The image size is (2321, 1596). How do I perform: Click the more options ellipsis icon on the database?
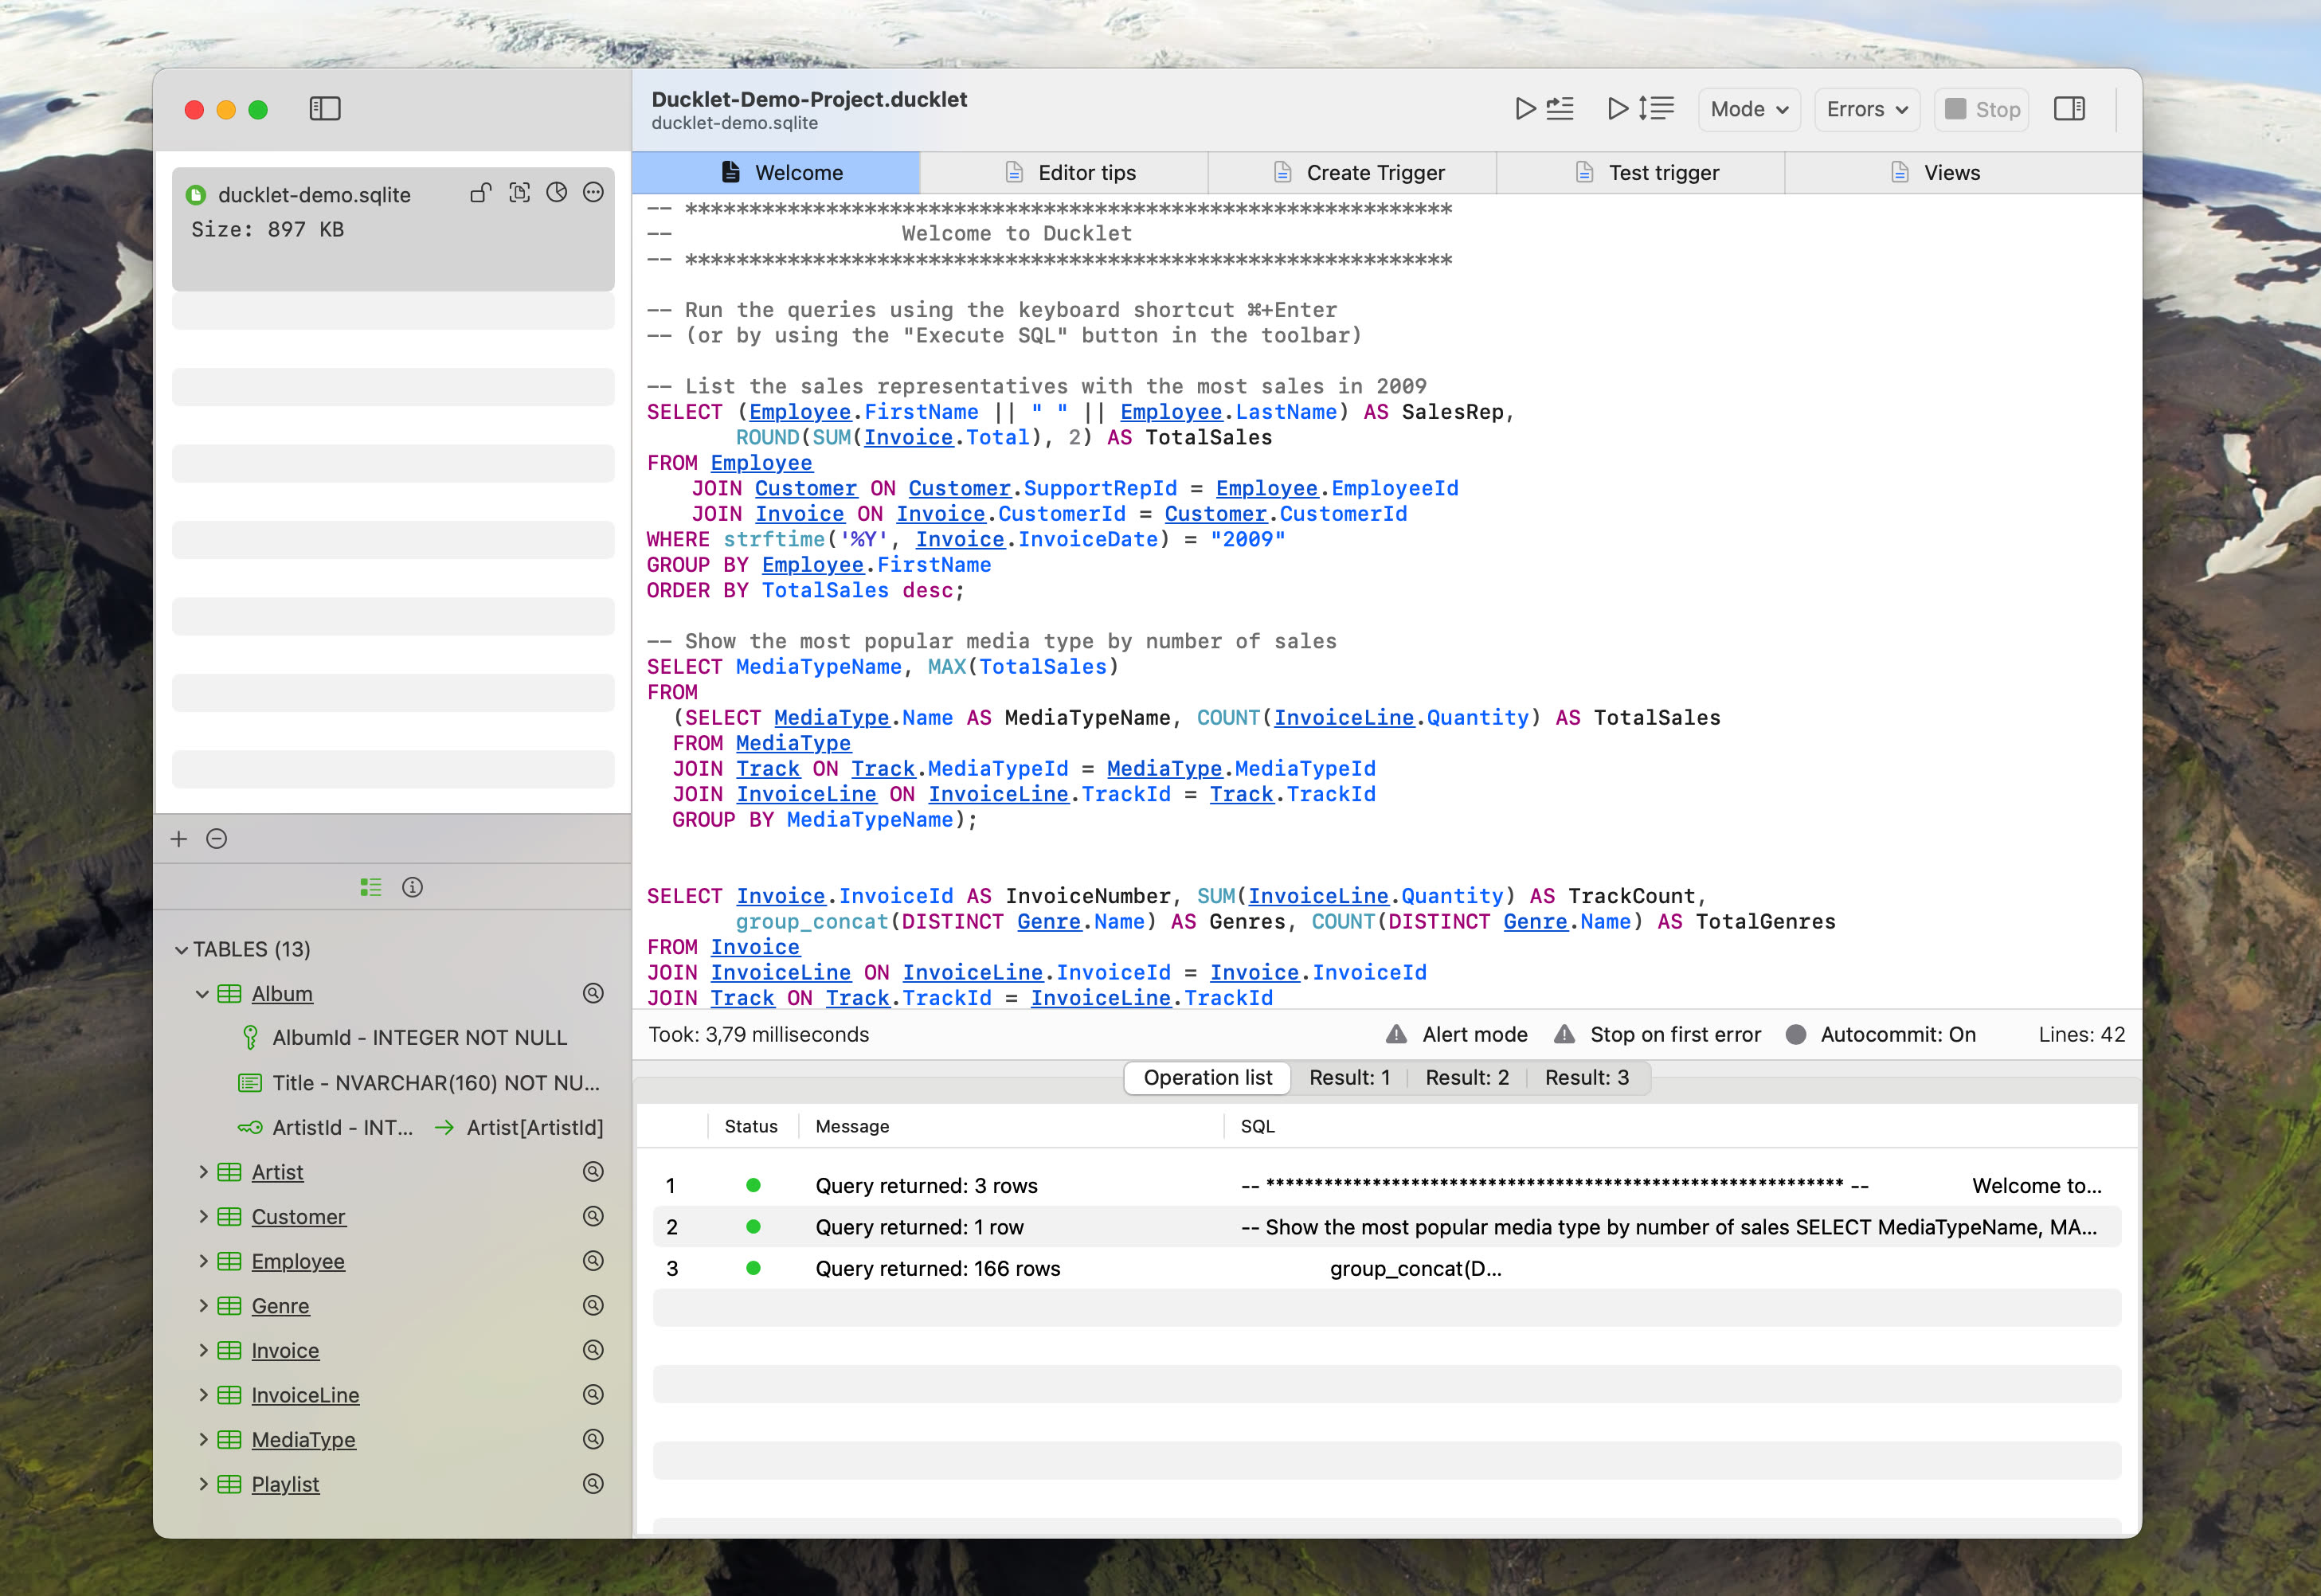(x=594, y=193)
